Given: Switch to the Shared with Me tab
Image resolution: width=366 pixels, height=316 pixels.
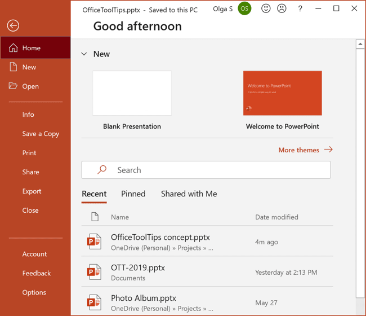Looking at the screenshot, I should tap(189, 194).
